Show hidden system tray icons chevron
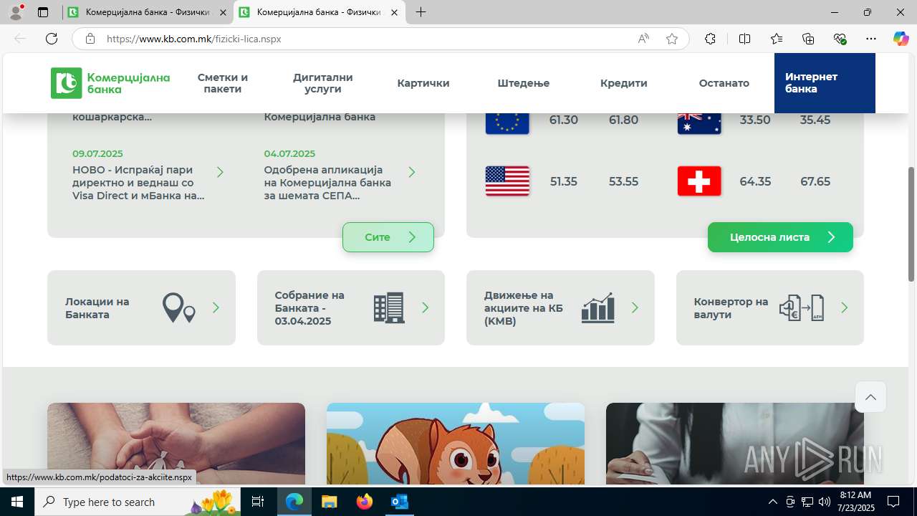917x516 pixels. [x=772, y=502]
